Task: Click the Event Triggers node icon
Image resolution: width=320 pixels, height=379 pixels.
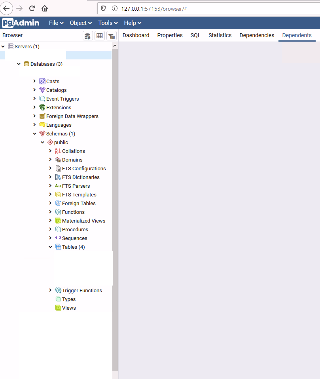Action: pyautogui.click(x=42, y=99)
